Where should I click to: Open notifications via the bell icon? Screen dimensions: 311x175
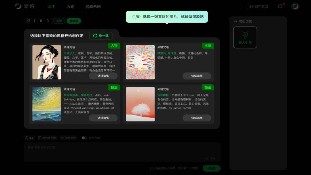coord(280,6)
